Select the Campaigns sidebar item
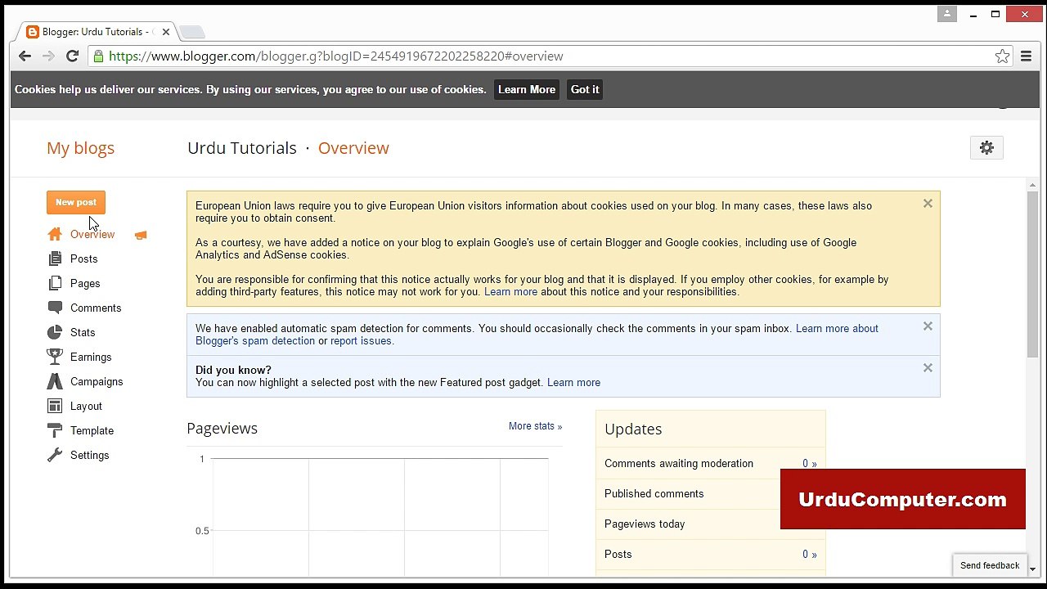Viewport: 1047px width, 589px height. [x=85, y=381]
